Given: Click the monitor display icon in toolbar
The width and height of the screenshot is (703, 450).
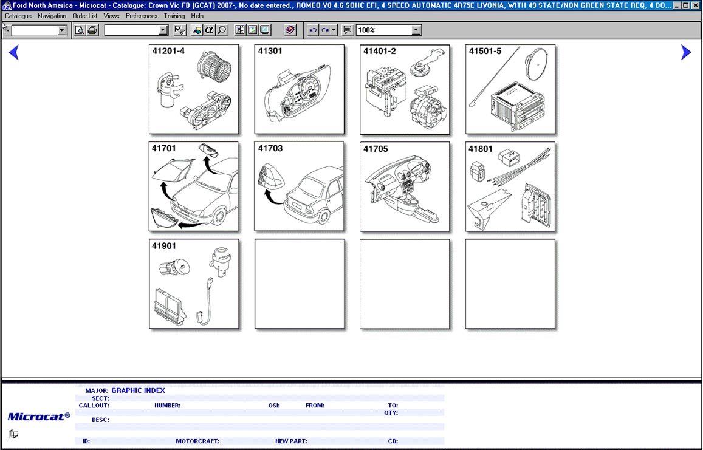Looking at the screenshot, I should 265,30.
